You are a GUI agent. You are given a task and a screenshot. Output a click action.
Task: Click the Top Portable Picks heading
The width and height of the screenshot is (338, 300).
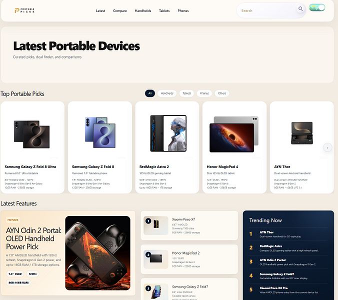pos(22,94)
